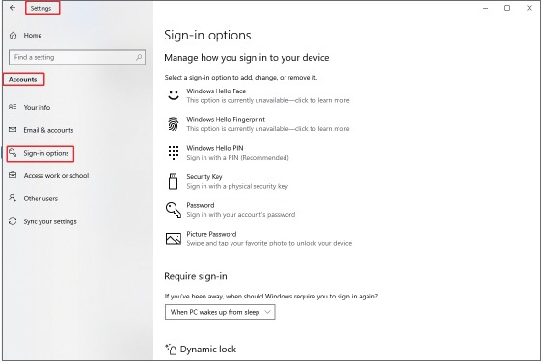Open the Require sign-in dropdown
The image size is (543, 363).
coord(220,312)
